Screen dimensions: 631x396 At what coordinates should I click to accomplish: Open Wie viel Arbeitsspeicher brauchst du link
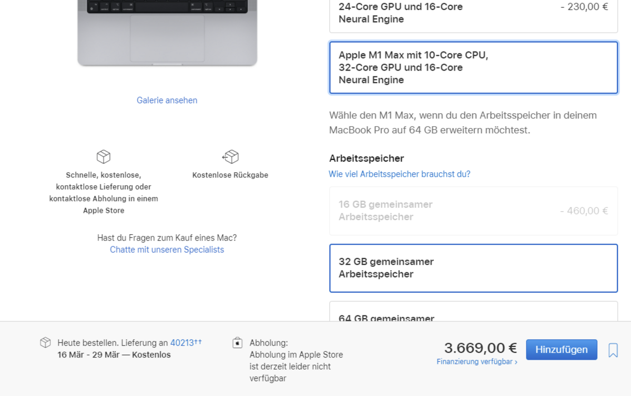click(400, 174)
